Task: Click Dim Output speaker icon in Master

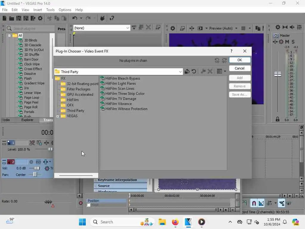Action: 292,27
